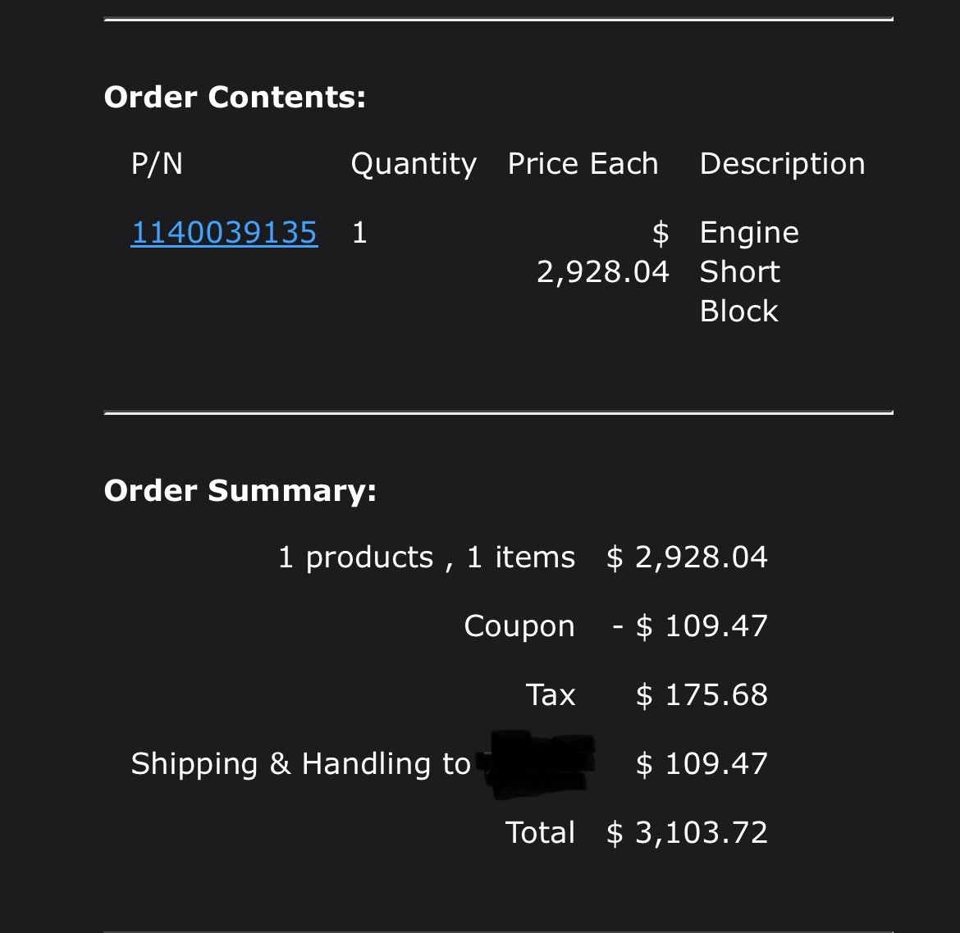Select the Engine Short Block description
This screenshot has width=960, height=933.
[x=749, y=271]
